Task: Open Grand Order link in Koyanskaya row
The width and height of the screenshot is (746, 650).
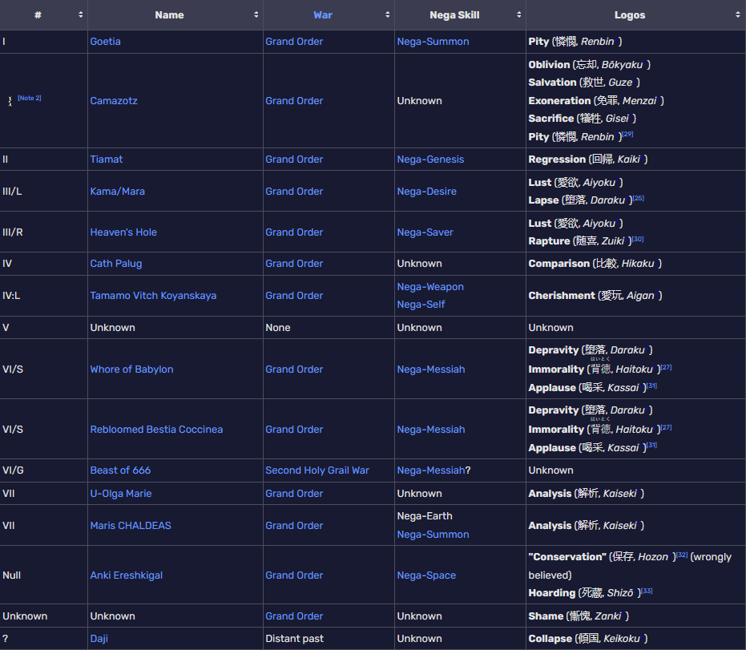Action: pos(294,296)
